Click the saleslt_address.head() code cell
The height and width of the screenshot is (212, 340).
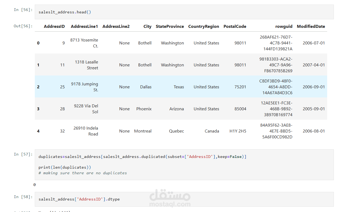tap(184, 12)
